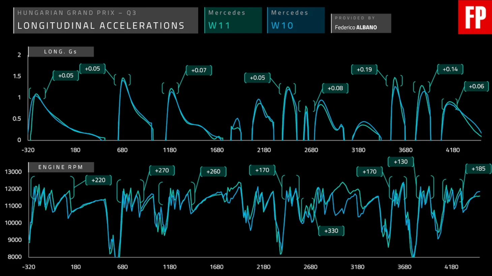This screenshot has height=276, width=492.
Task: Click the +130 RPM annotation
Action: click(x=400, y=162)
